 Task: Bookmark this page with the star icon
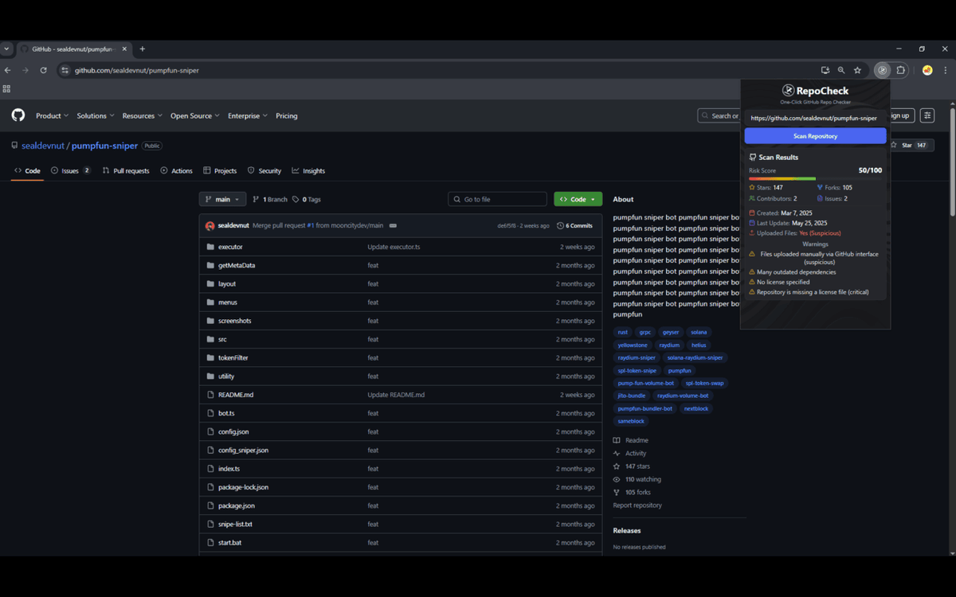857,70
